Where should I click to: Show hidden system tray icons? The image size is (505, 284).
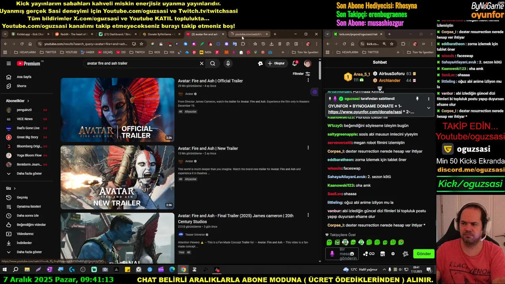click(384, 270)
